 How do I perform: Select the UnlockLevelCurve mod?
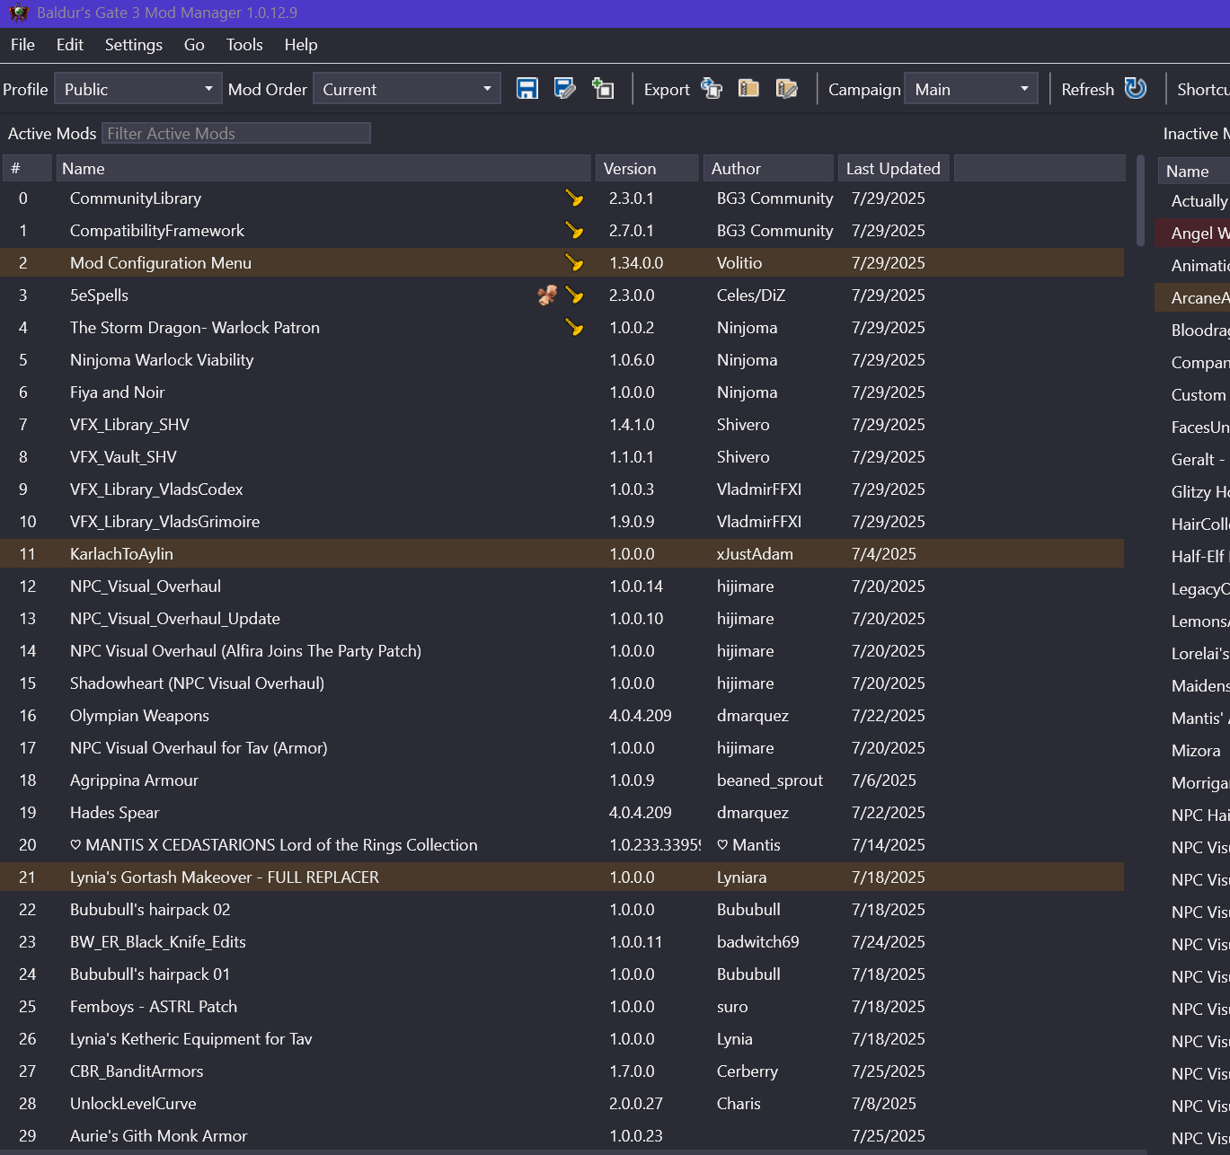pos(562,1104)
